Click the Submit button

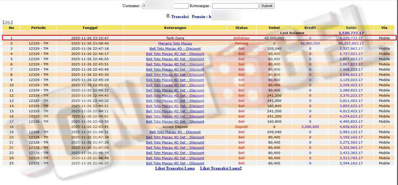(x=267, y=5)
